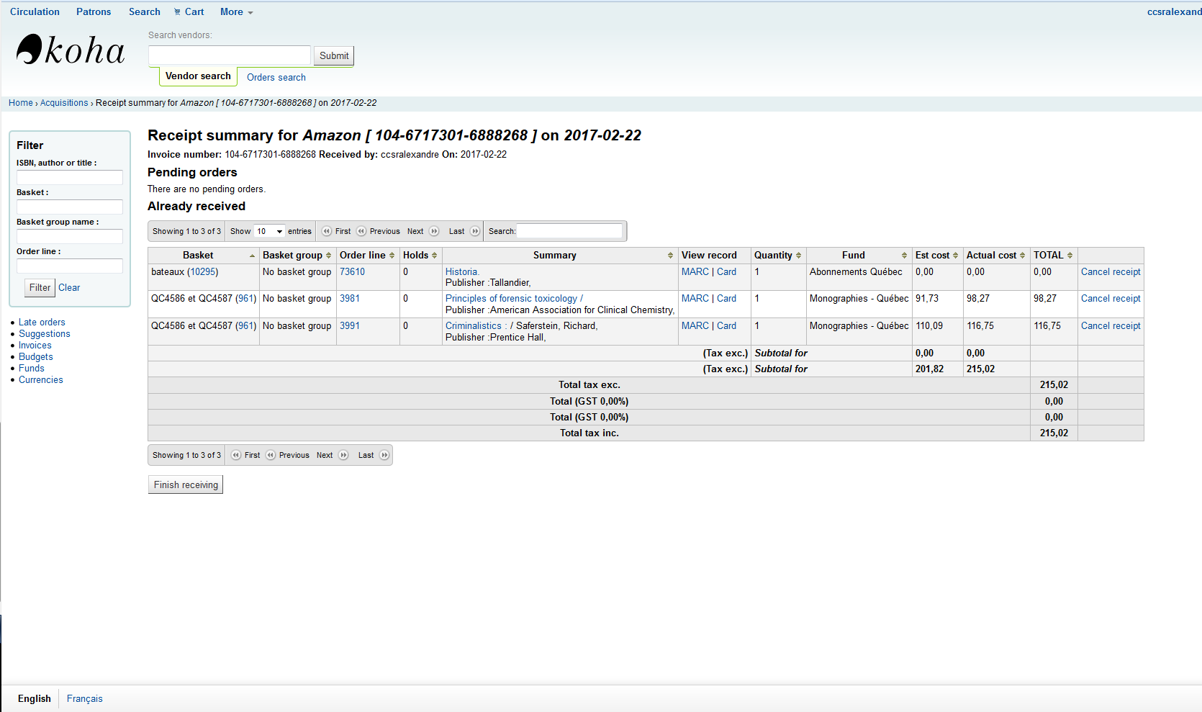
Task: Sort table by Quantity column
Action: [x=777, y=256]
